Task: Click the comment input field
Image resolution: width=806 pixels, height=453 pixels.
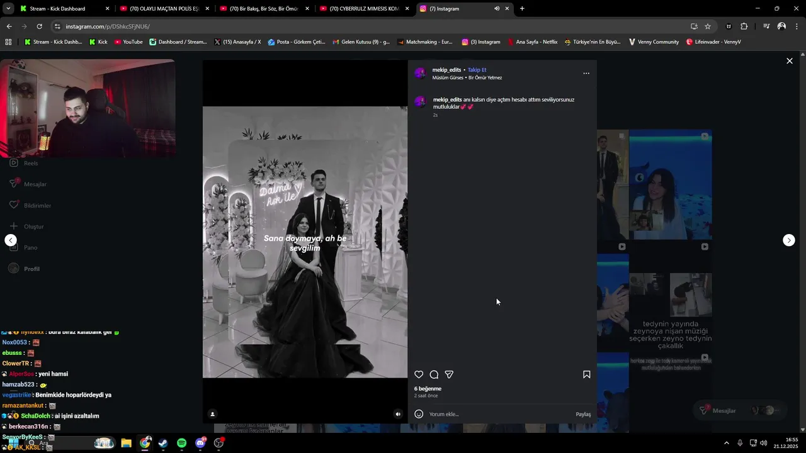Action: tap(500, 414)
